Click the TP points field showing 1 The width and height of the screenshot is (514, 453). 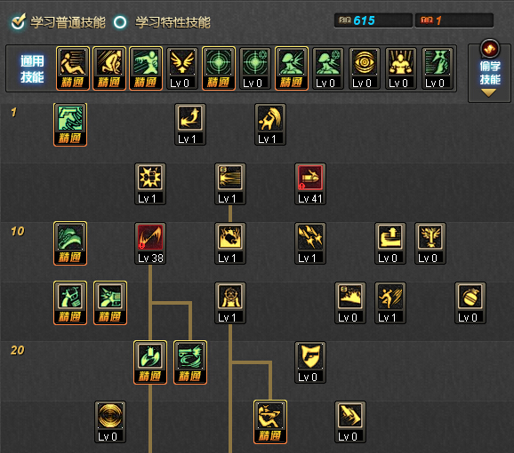(454, 20)
